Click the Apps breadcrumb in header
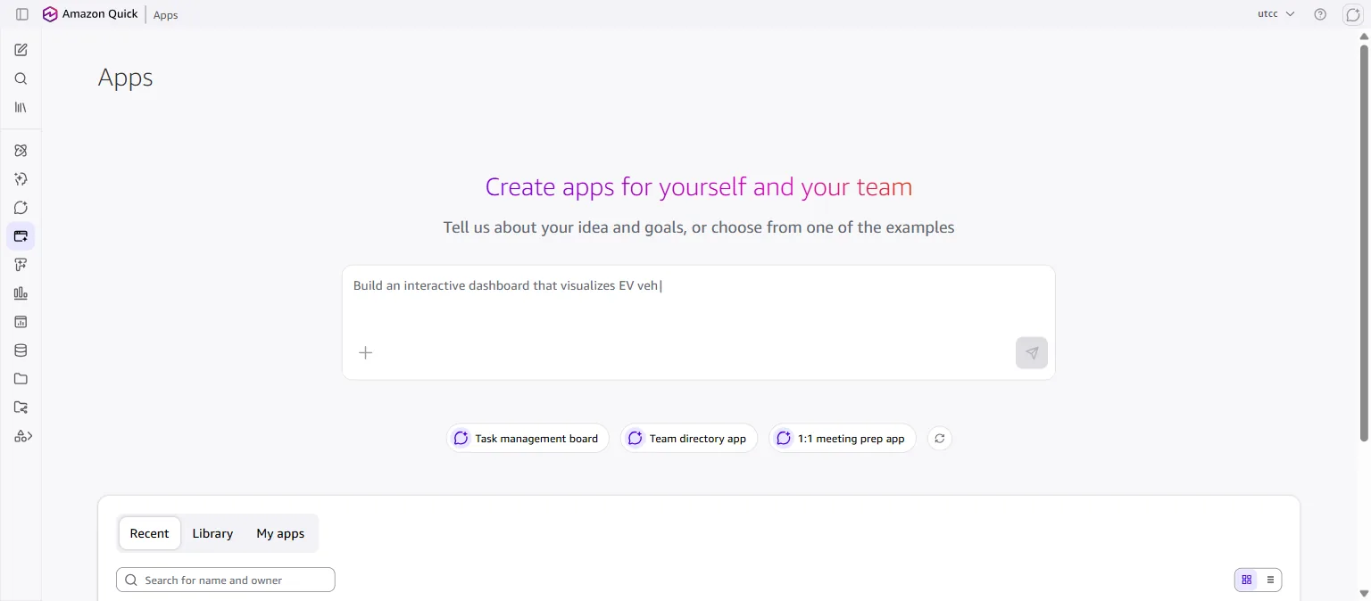 pos(166,15)
